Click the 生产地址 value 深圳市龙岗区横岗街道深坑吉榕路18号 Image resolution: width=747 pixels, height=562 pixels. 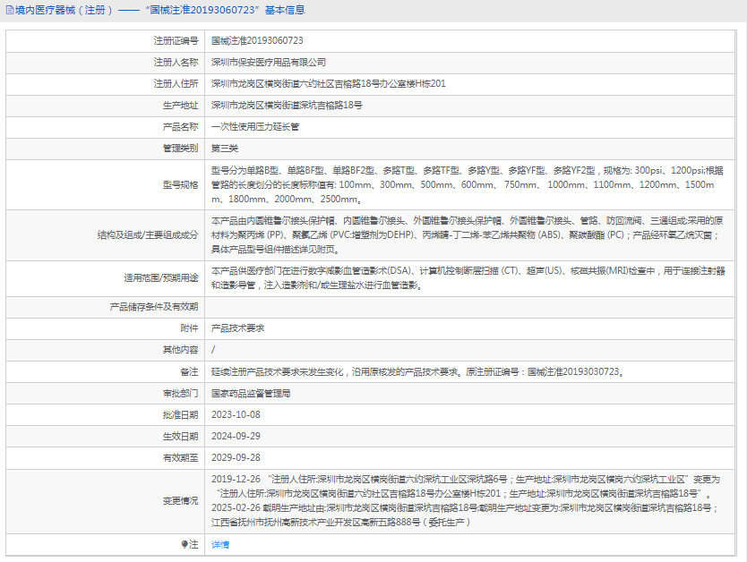pyautogui.click(x=287, y=106)
